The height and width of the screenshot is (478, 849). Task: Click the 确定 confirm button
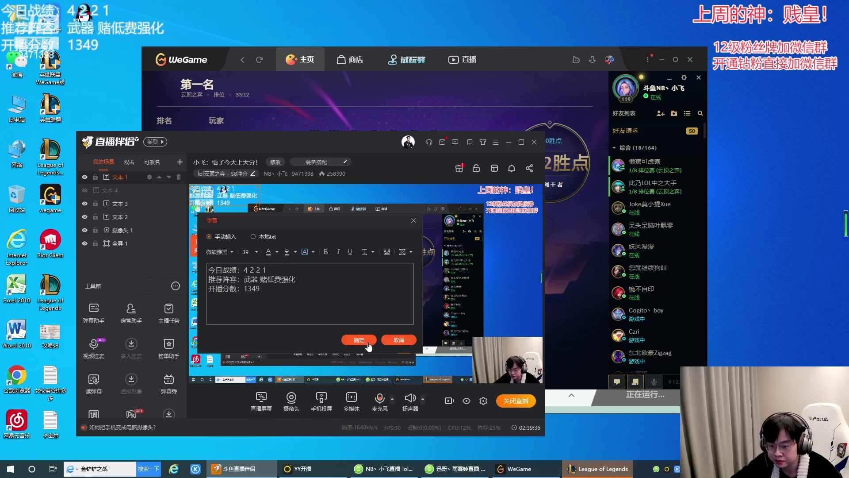point(359,340)
